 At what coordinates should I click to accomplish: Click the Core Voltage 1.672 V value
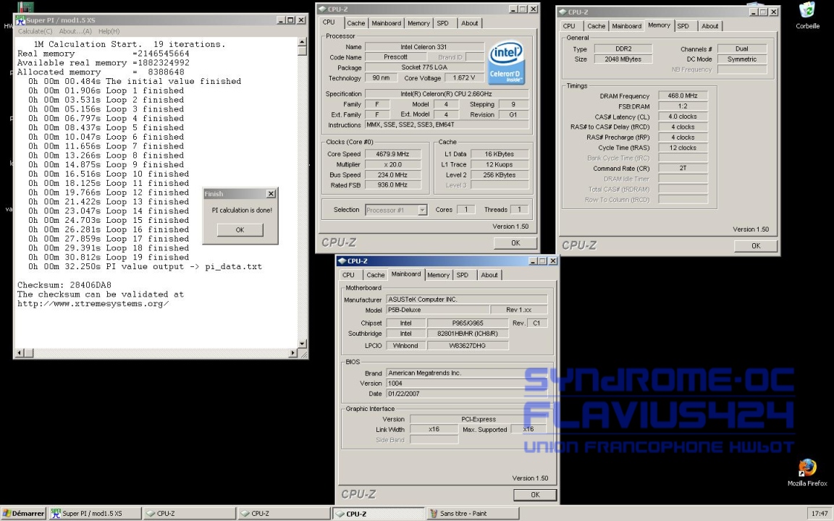[x=464, y=77]
